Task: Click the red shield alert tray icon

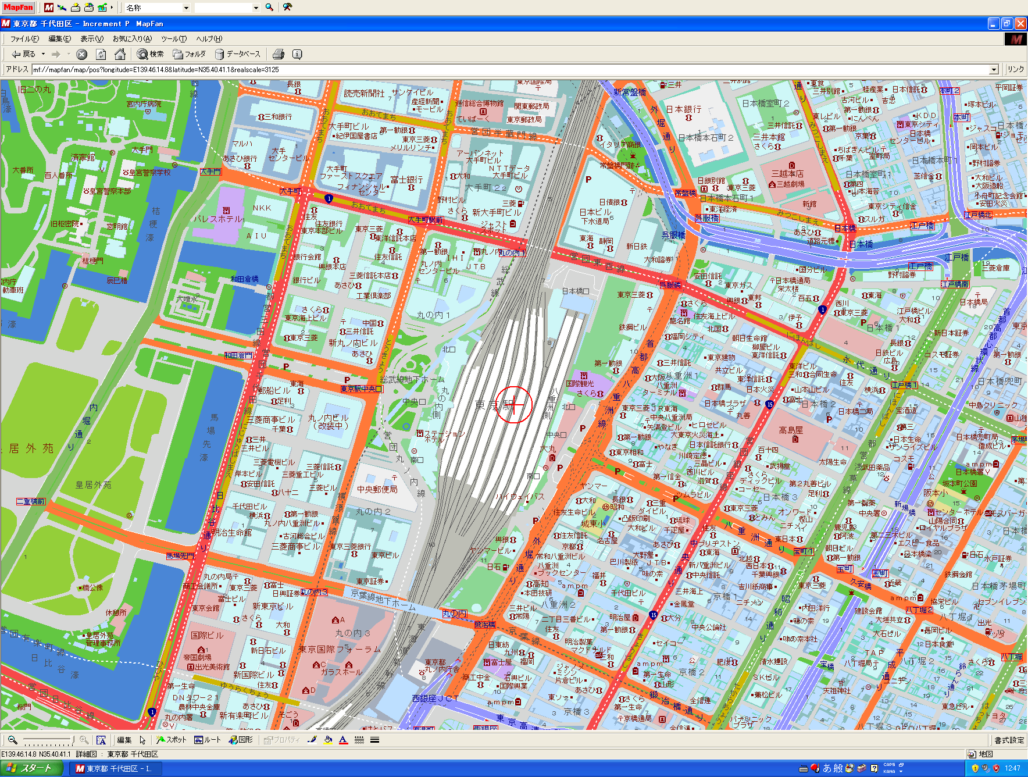Action: pos(995,768)
